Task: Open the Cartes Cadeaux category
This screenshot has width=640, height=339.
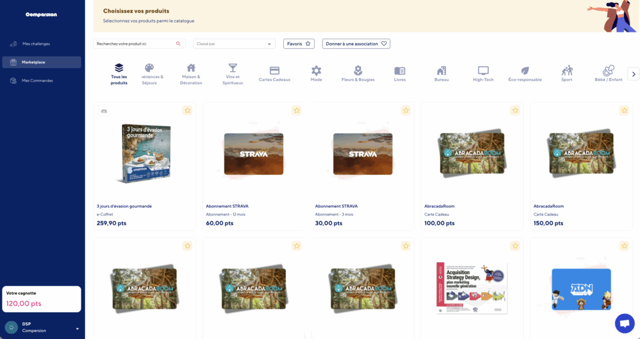Action: pyautogui.click(x=274, y=71)
